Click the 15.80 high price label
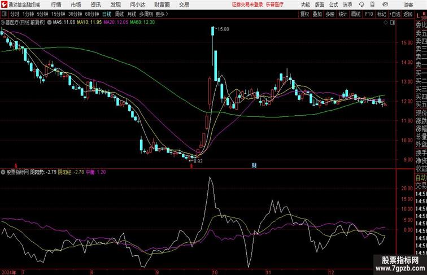Viewport: 427px width, 275px height. [x=223, y=29]
